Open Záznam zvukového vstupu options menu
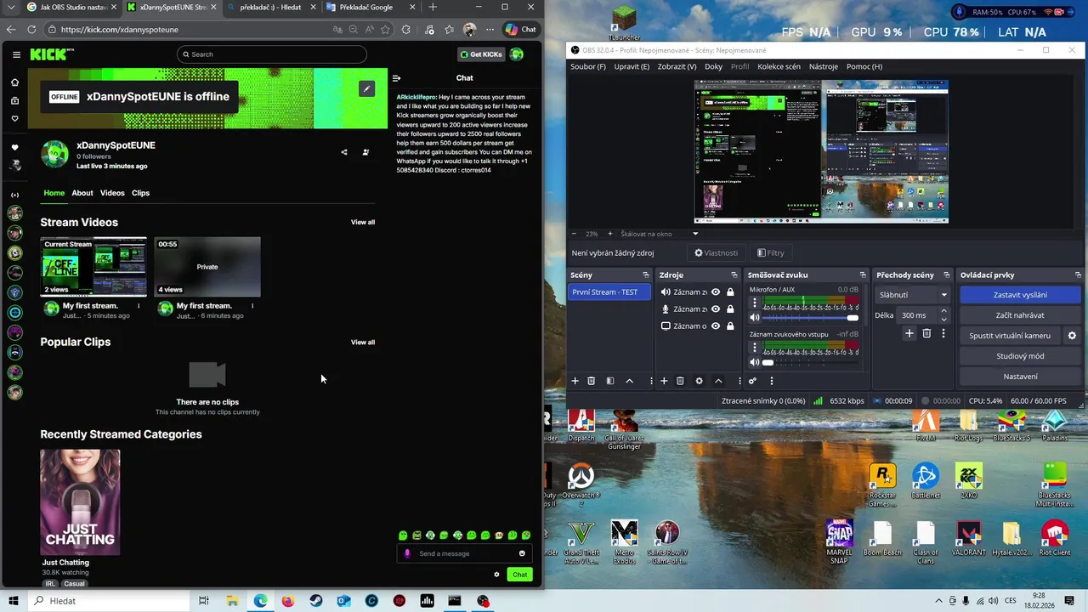The height and width of the screenshot is (612, 1088). (754, 347)
